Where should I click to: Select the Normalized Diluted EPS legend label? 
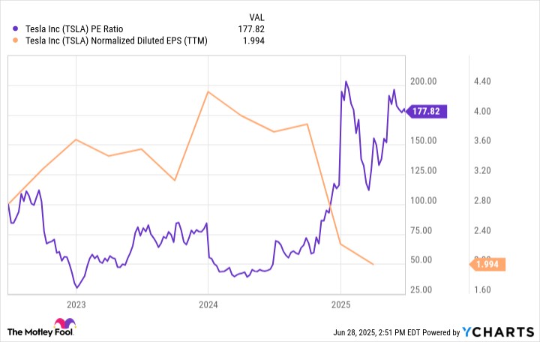click(116, 40)
